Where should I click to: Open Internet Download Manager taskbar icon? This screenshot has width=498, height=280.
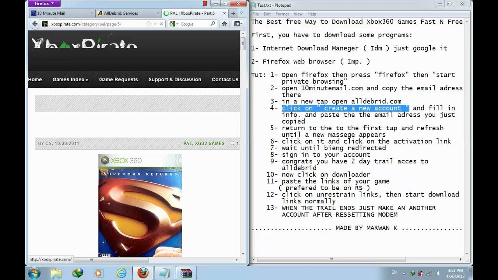[x=77, y=273]
